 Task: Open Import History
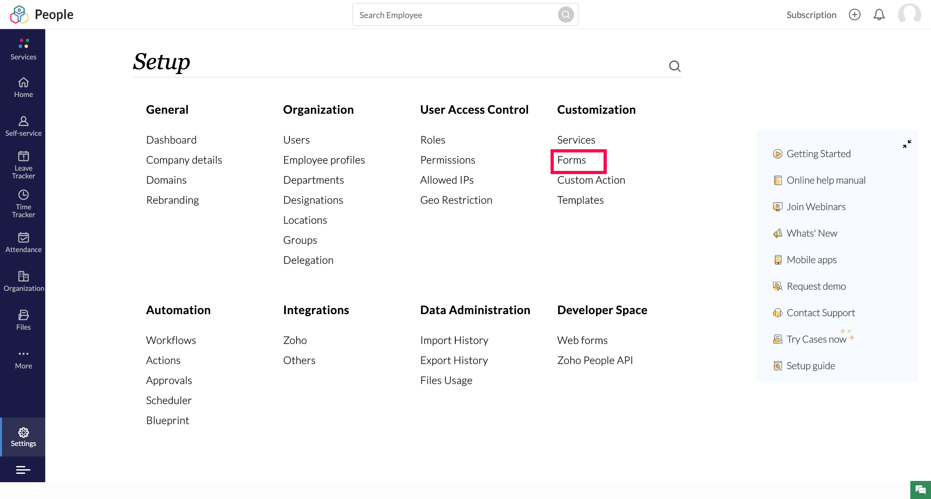coord(454,340)
